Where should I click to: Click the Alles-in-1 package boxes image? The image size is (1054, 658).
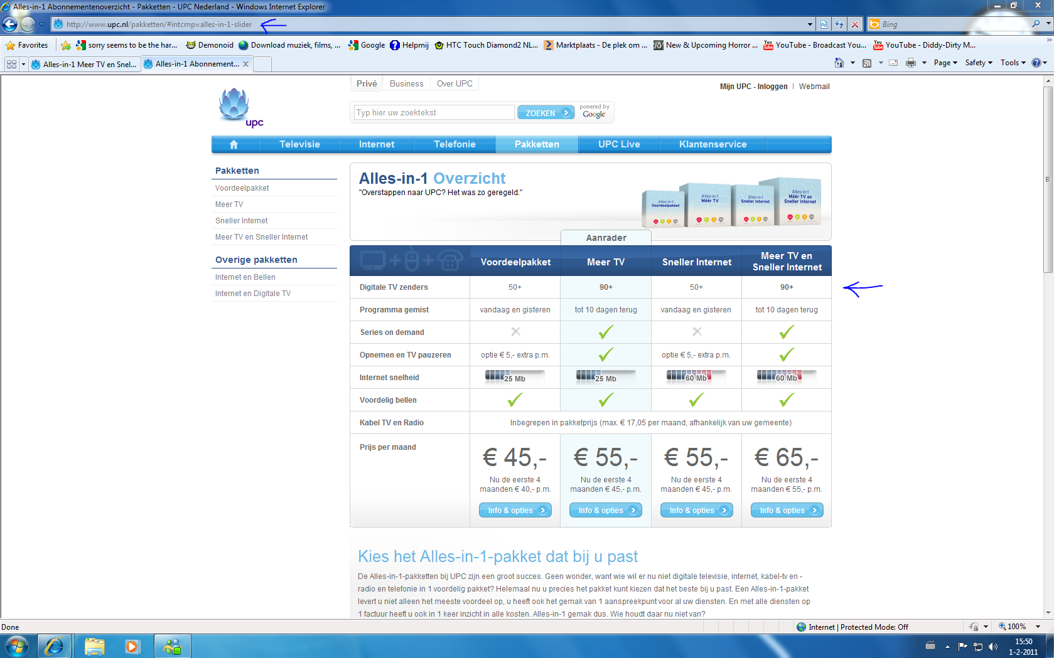pos(731,202)
